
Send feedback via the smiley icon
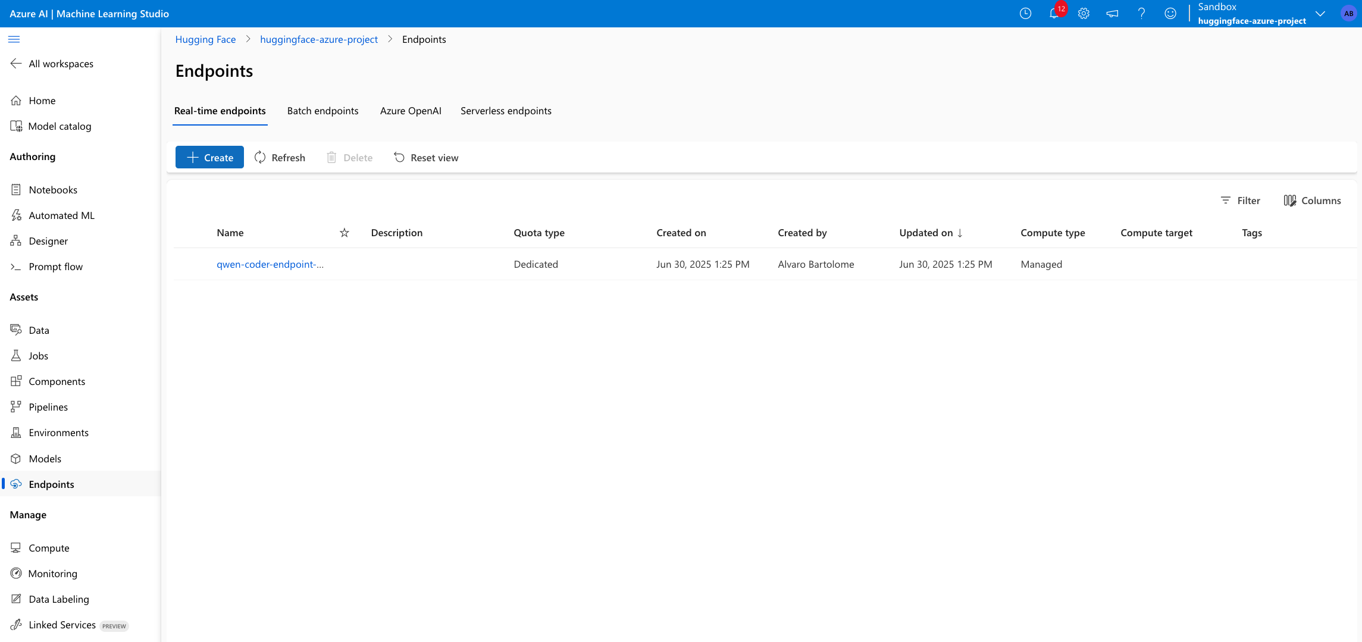pos(1170,13)
